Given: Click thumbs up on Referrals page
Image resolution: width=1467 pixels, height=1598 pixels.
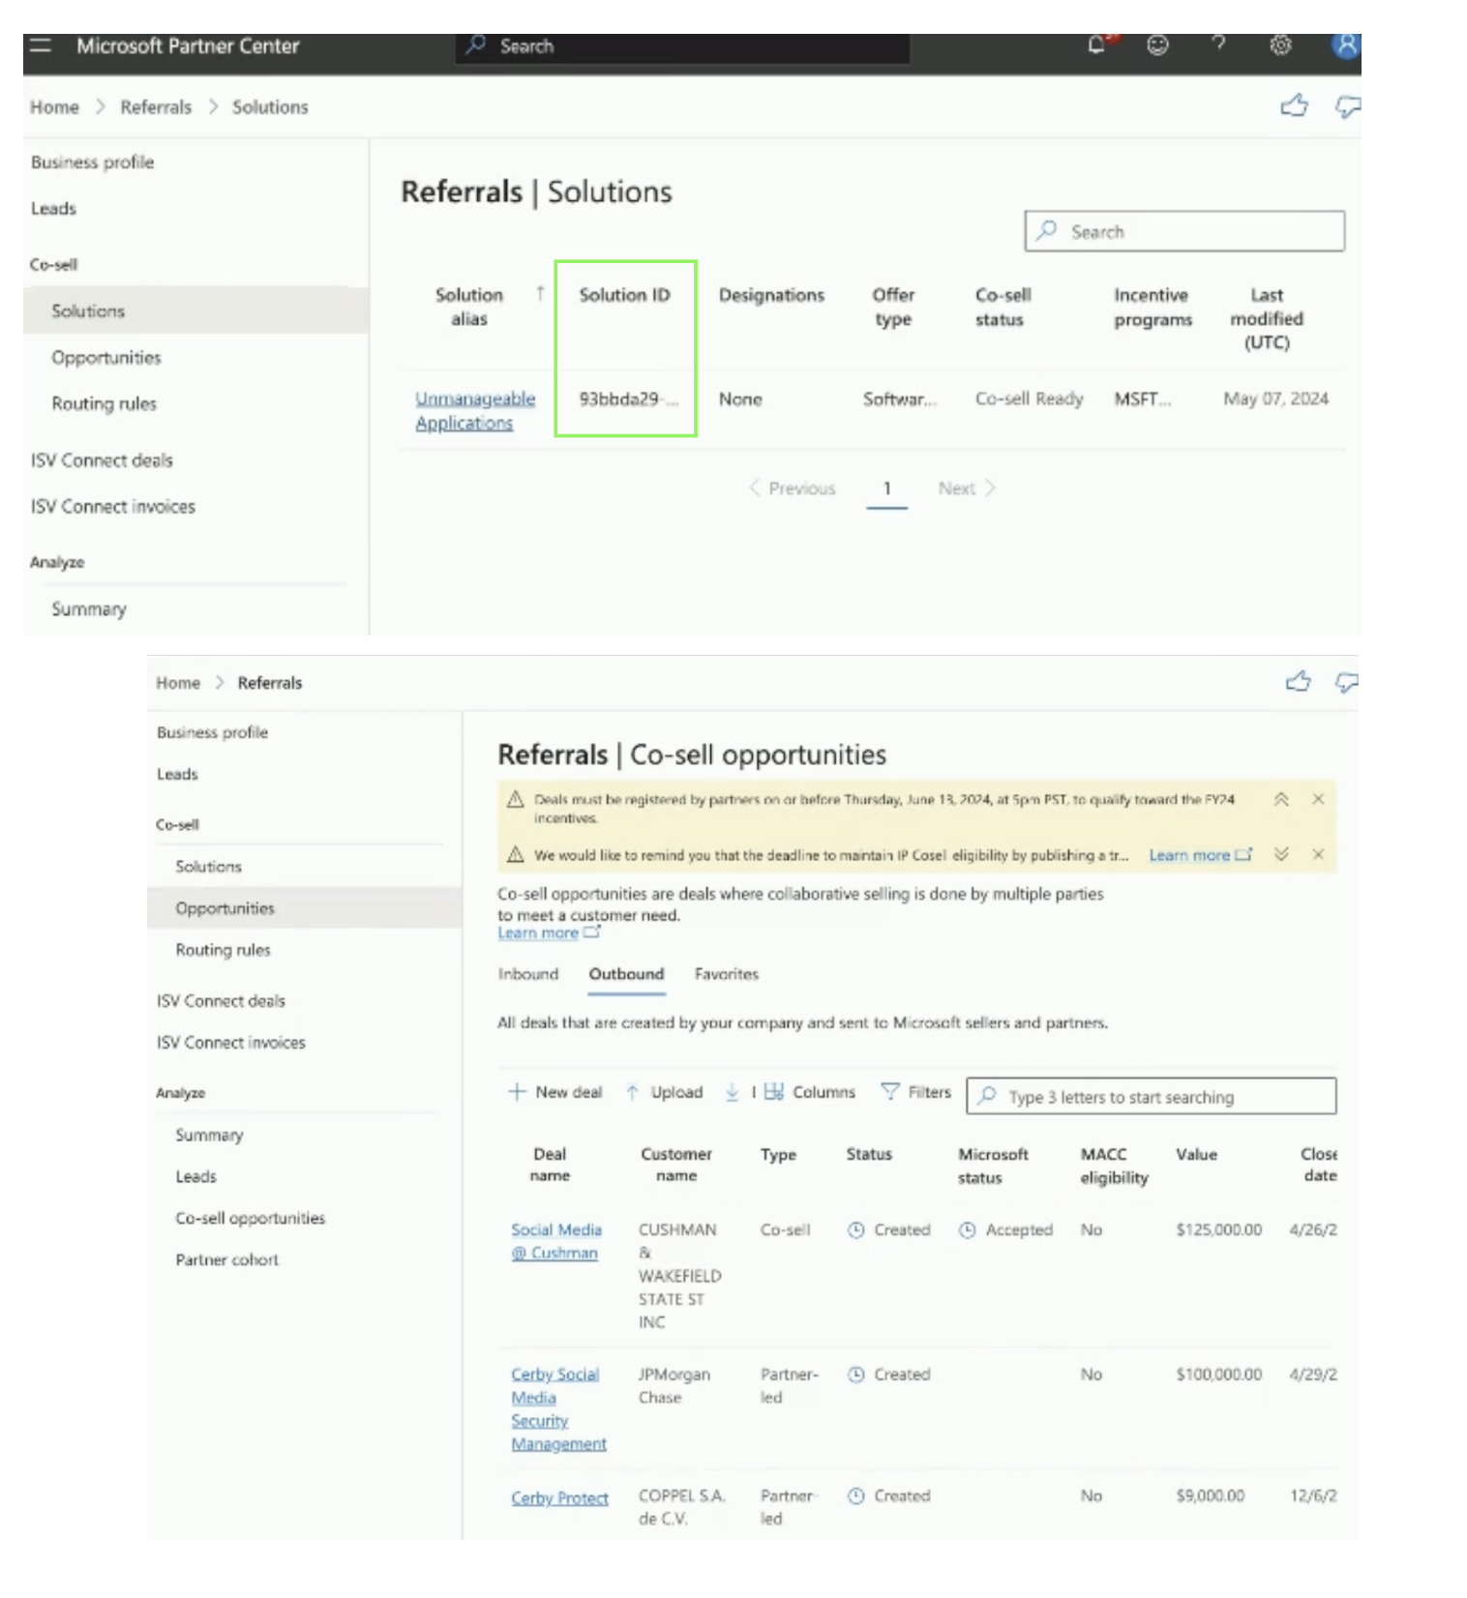Looking at the screenshot, I should tap(1298, 682).
